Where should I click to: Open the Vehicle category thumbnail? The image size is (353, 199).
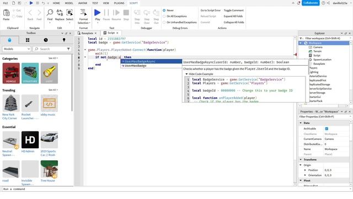(11, 73)
